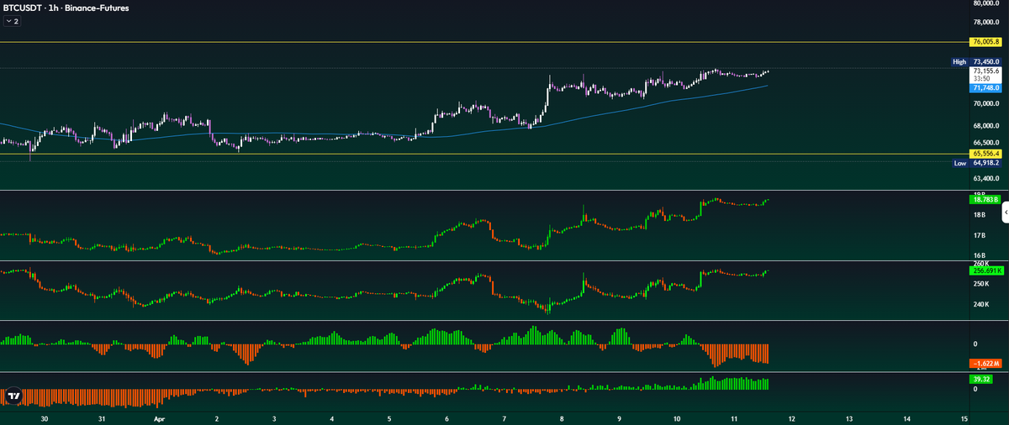Screen dimensions: 1009x425
Task: Click the 78,000.0 price axis label
Action: point(986,24)
